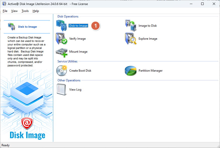Click the Image to Disk icon
Viewport: 220px width, 148px height.
131,25
